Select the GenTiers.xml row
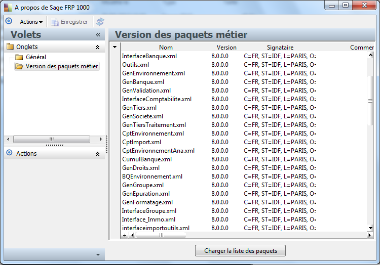Screen dimensions: 380x265 pos(244,108)
